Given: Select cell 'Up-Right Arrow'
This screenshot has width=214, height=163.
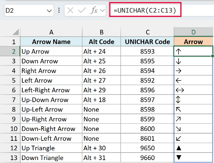Looking at the screenshot, I should 51,119.
